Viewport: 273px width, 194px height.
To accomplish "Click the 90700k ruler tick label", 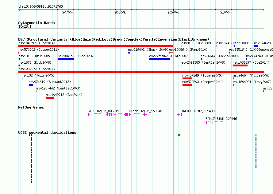I will click(x=68, y=12).
